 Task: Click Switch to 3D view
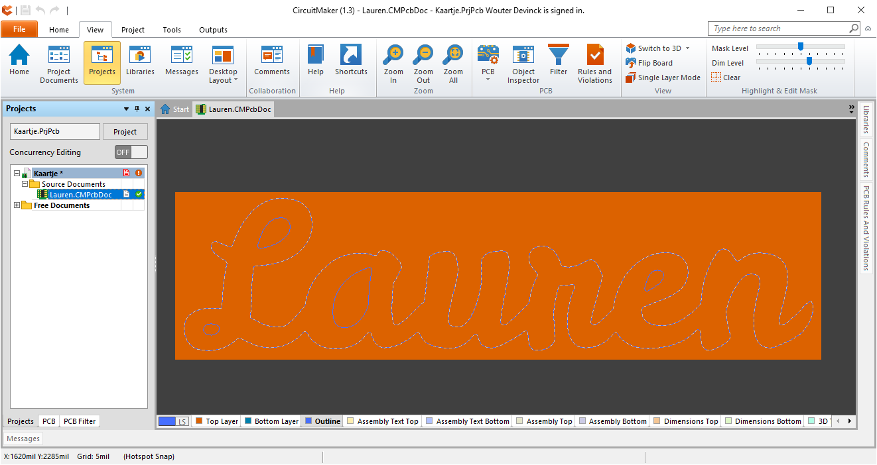[x=653, y=48]
